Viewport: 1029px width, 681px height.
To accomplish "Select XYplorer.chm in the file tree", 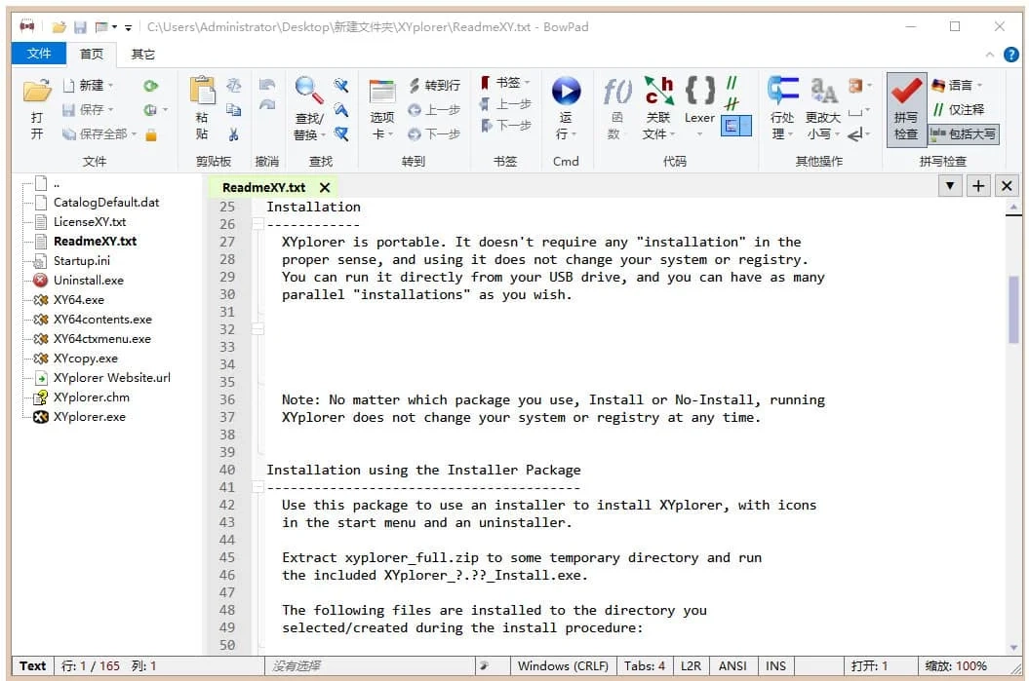I will [x=91, y=397].
